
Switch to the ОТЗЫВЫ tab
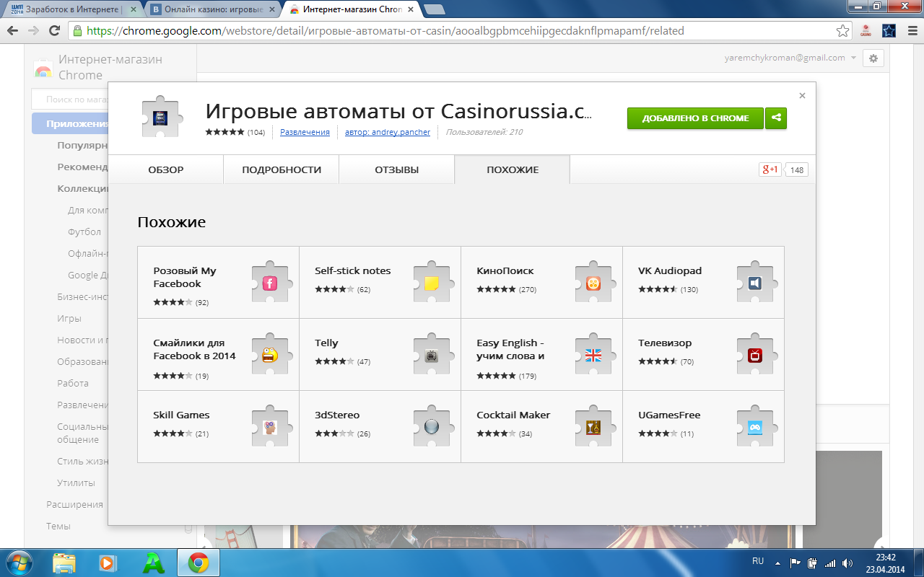coord(397,169)
